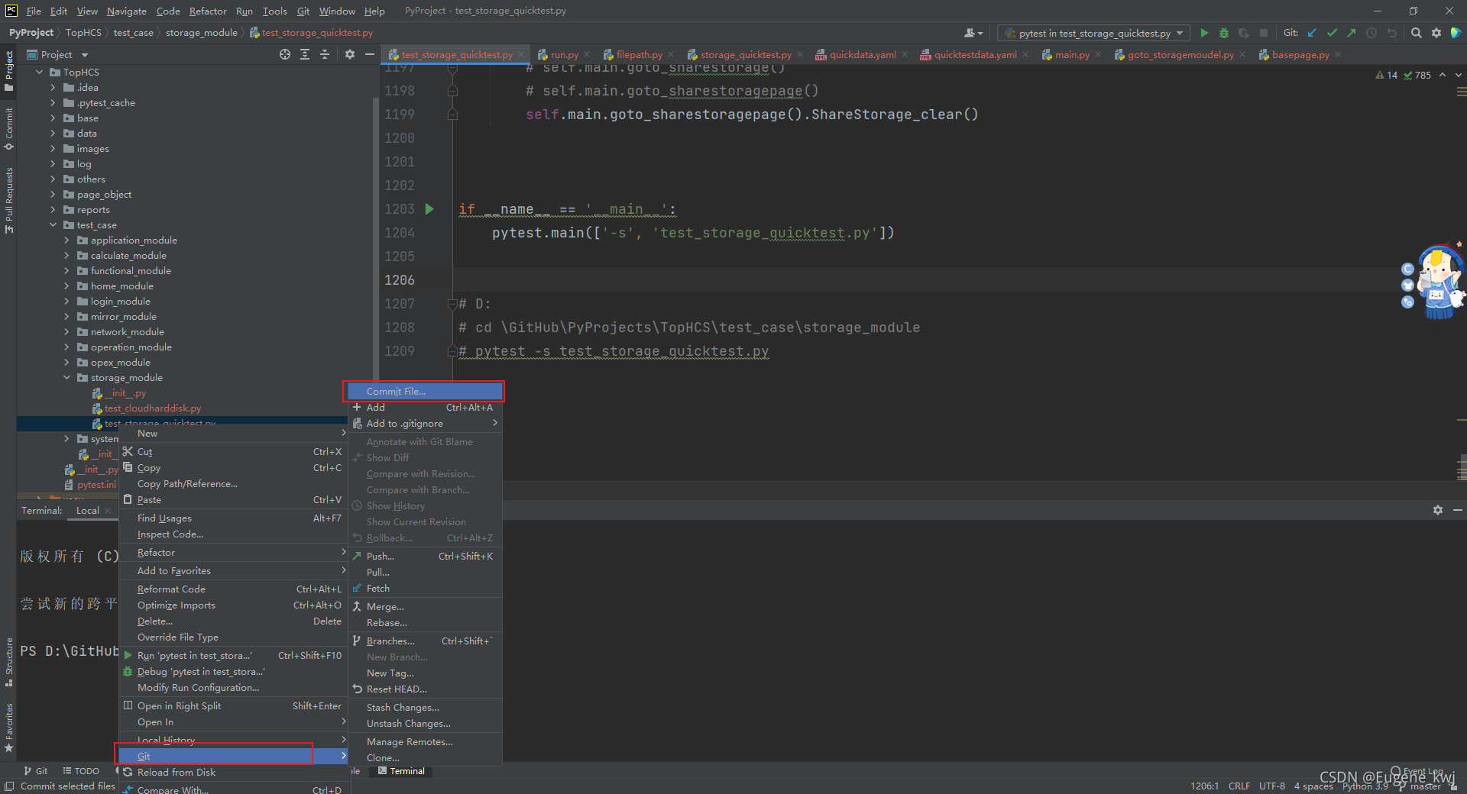
Task: Open Search Everywhere magnifier icon
Action: tap(1416, 33)
